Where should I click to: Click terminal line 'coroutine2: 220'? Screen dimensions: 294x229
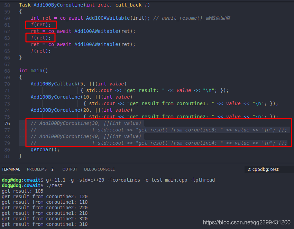(45, 208)
